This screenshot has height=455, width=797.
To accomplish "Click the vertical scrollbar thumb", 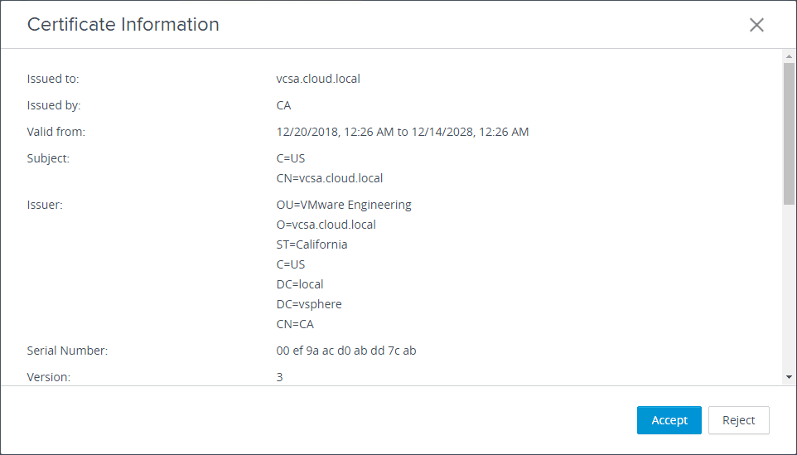I will 789,133.
